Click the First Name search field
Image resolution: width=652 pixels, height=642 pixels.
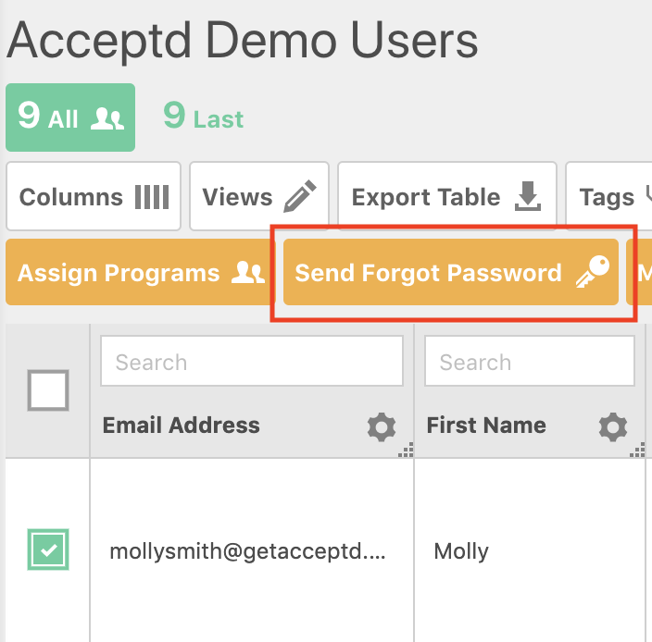point(530,361)
